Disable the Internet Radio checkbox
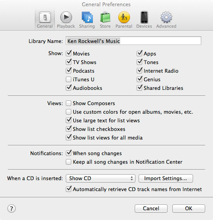213x220 pixels. coord(139,71)
